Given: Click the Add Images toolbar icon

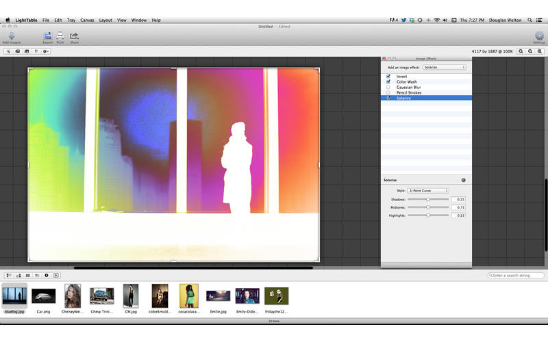Looking at the screenshot, I should tap(11, 36).
